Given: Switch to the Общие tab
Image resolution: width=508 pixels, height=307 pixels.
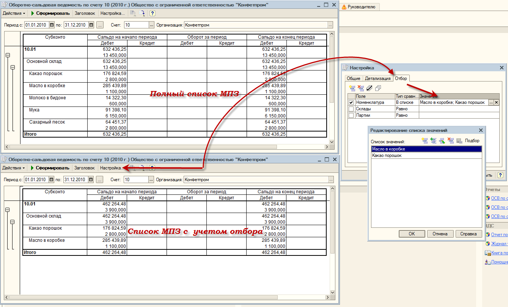Looking at the screenshot, I should point(354,78).
